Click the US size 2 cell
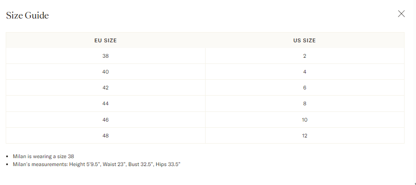The image size is (416, 185). pos(305,56)
